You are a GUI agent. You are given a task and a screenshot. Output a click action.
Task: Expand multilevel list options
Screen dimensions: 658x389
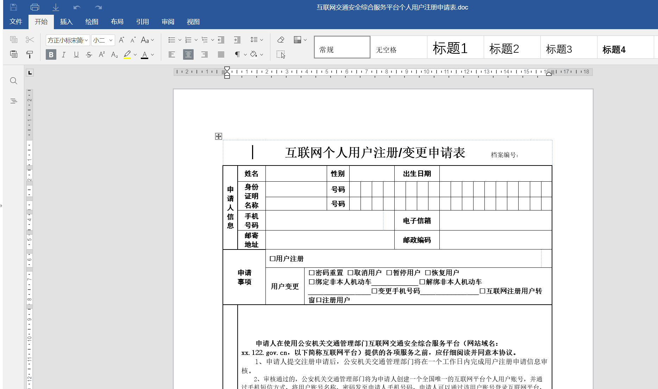point(213,40)
